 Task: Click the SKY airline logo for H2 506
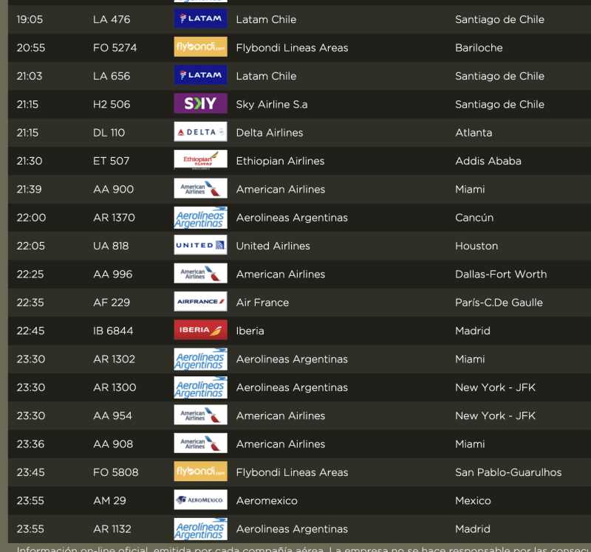pyautogui.click(x=200, y=103)
